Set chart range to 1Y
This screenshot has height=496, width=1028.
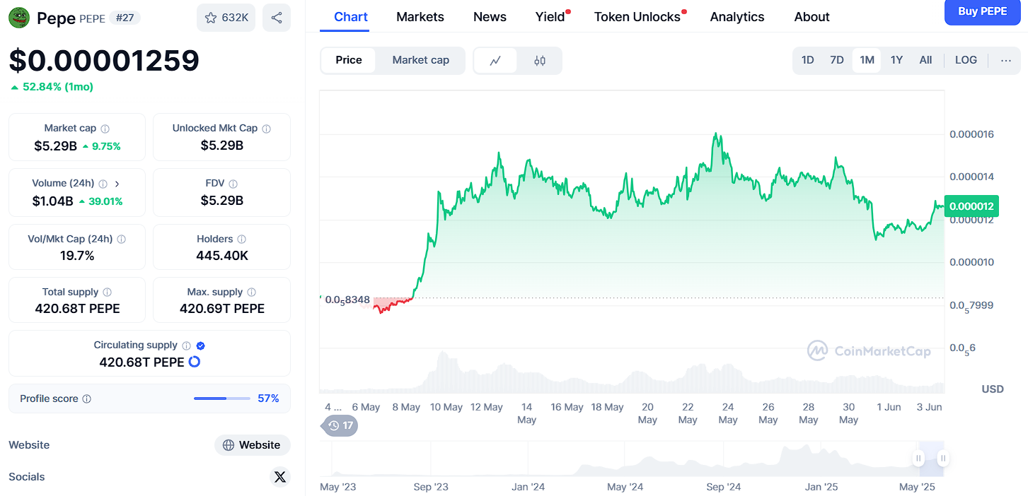click(x=896, y=60)
